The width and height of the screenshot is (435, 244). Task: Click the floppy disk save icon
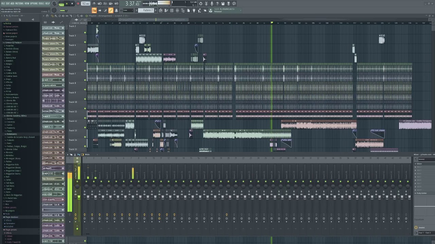tap(223, 3)
